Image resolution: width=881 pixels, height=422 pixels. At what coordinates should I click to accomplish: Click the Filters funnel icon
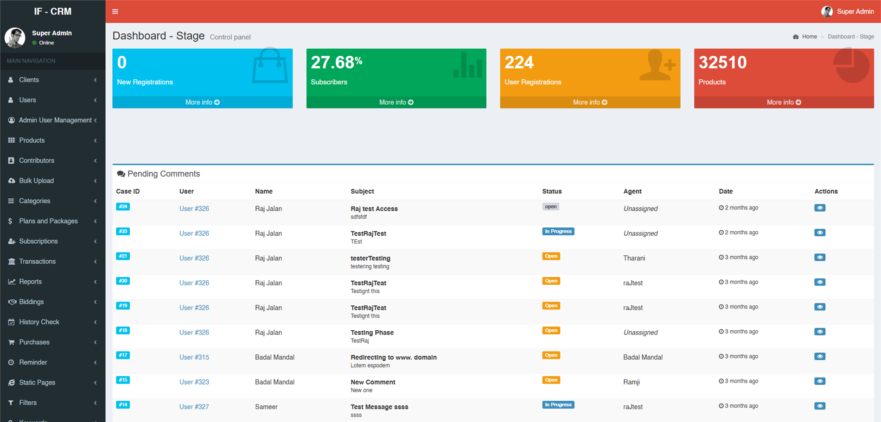pyautogui.click(x=11, y=403)
